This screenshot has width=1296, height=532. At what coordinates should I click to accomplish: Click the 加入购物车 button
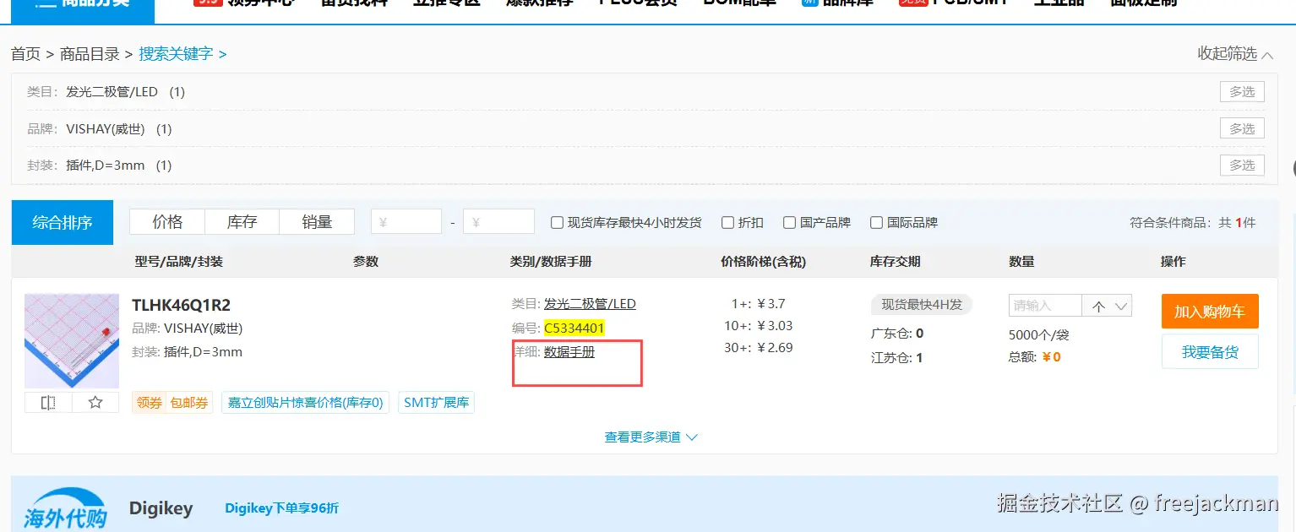tap(1210, 311)
